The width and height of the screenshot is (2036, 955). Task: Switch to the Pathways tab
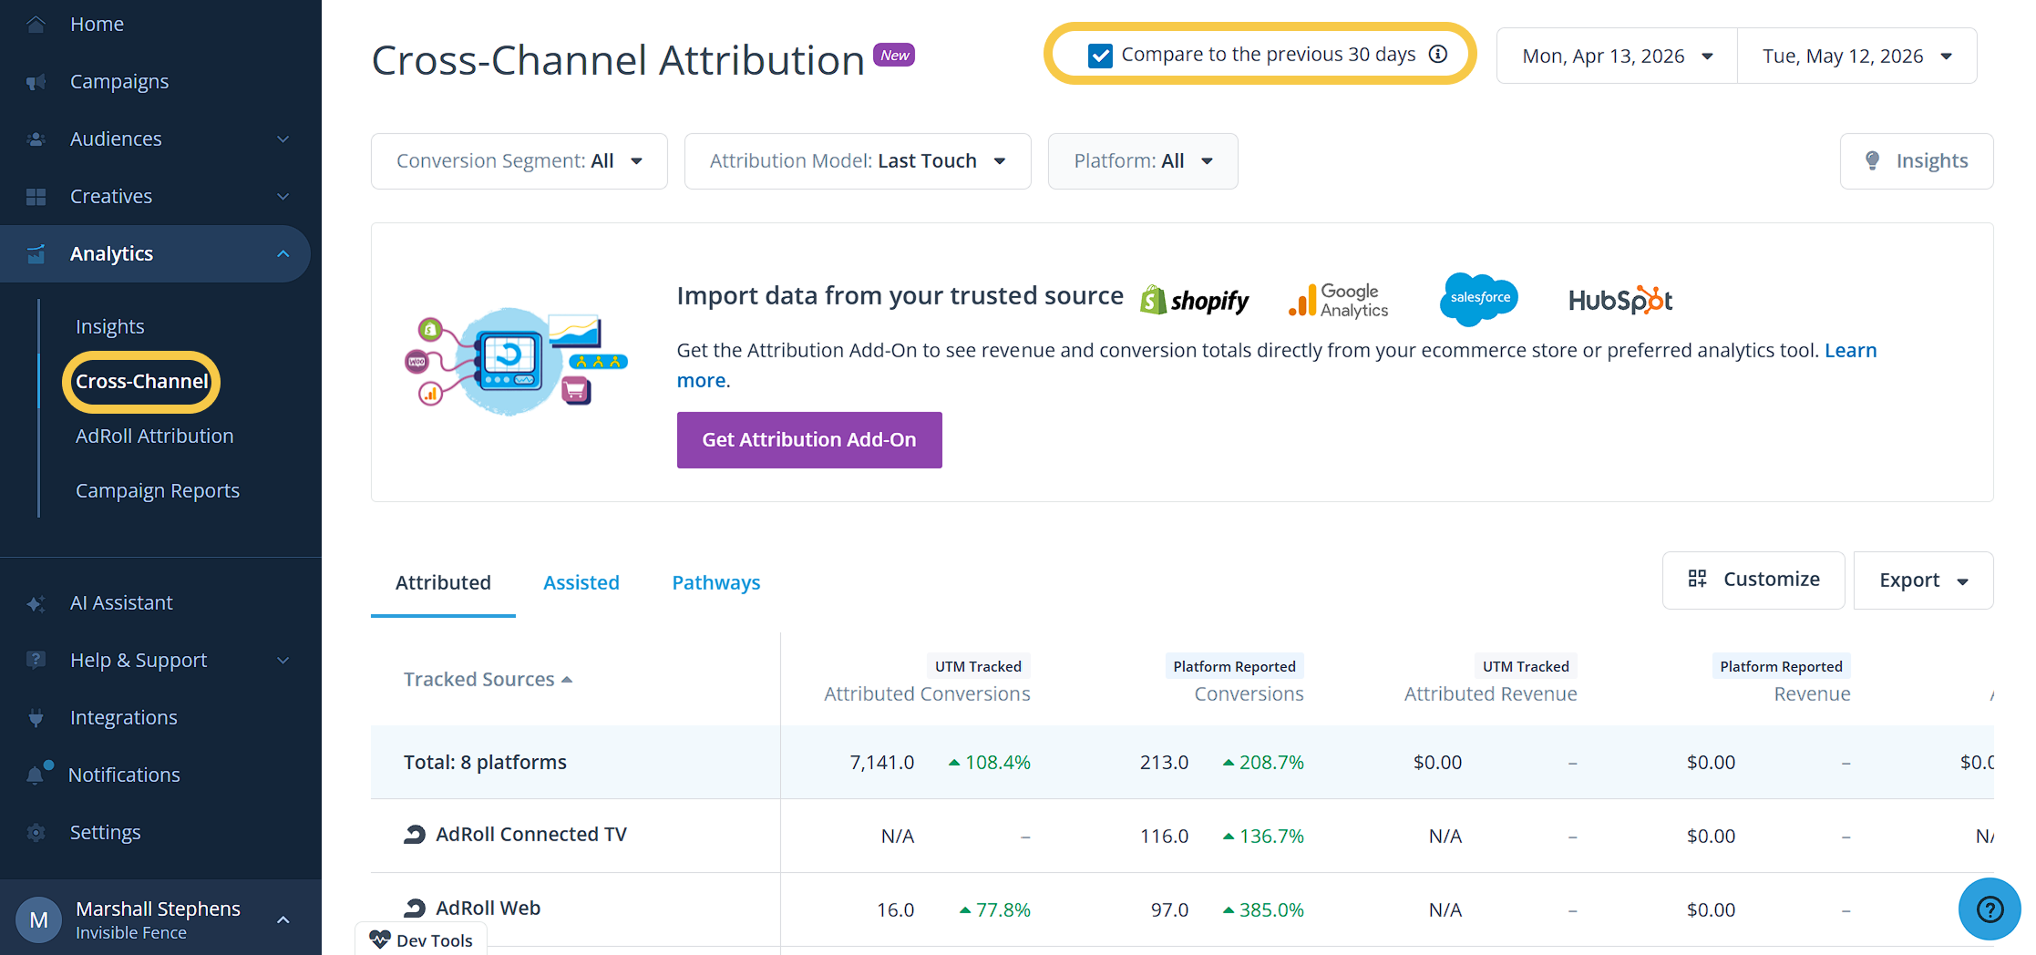pyautogui.click(x=716, y=583)
